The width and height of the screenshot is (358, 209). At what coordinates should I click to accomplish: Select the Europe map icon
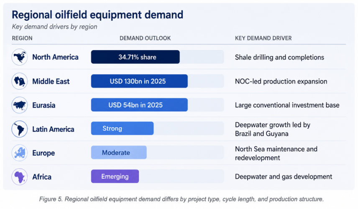click(x=19, y=153)
